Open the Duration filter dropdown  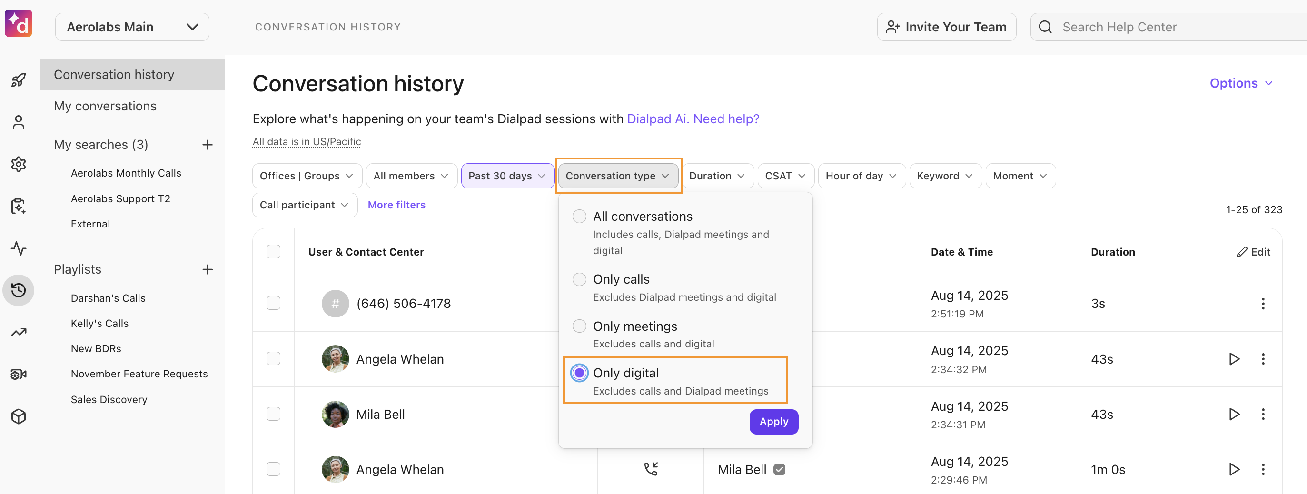click(x=717, y=176)
